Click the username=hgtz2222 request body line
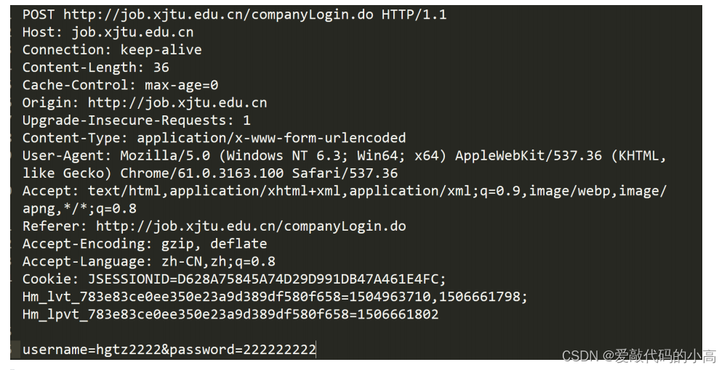The height and width of the screenshot is (370, 727). [x=169, y=349]
